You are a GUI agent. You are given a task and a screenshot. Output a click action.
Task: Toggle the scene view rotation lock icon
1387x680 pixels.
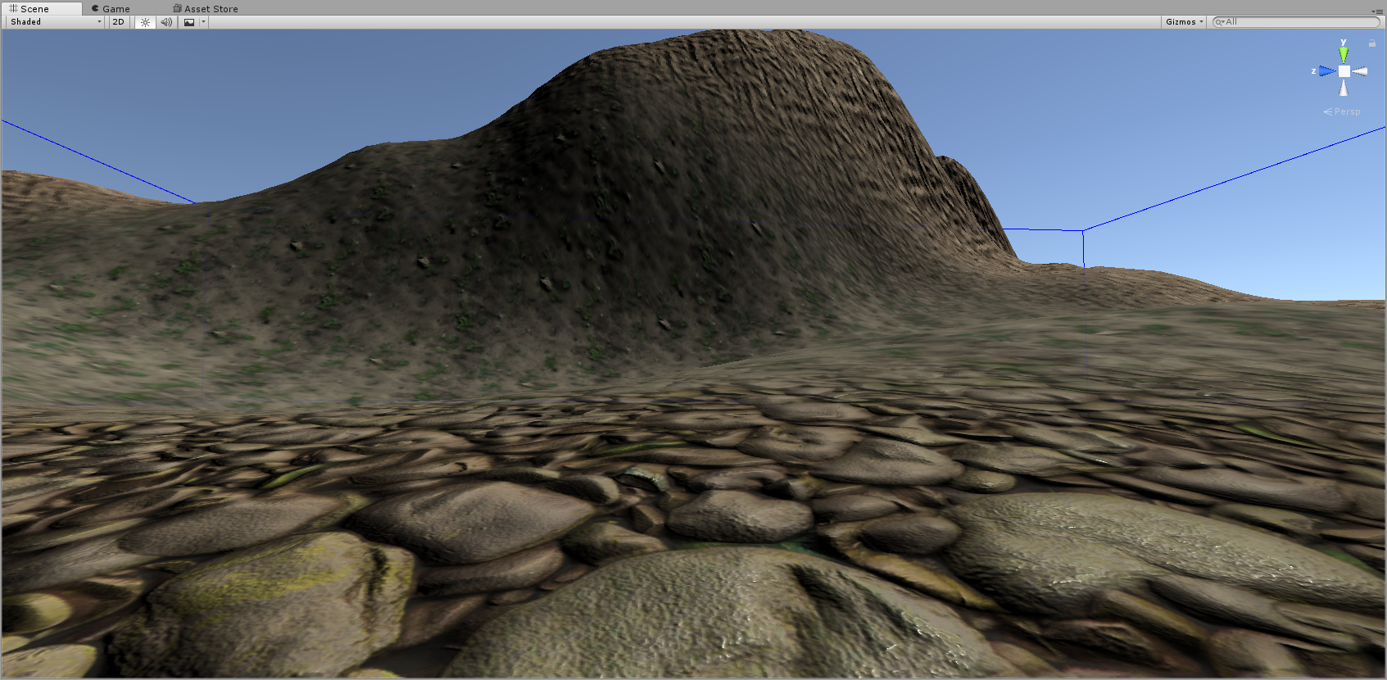pyautogui.click(x=1372, y=43)
